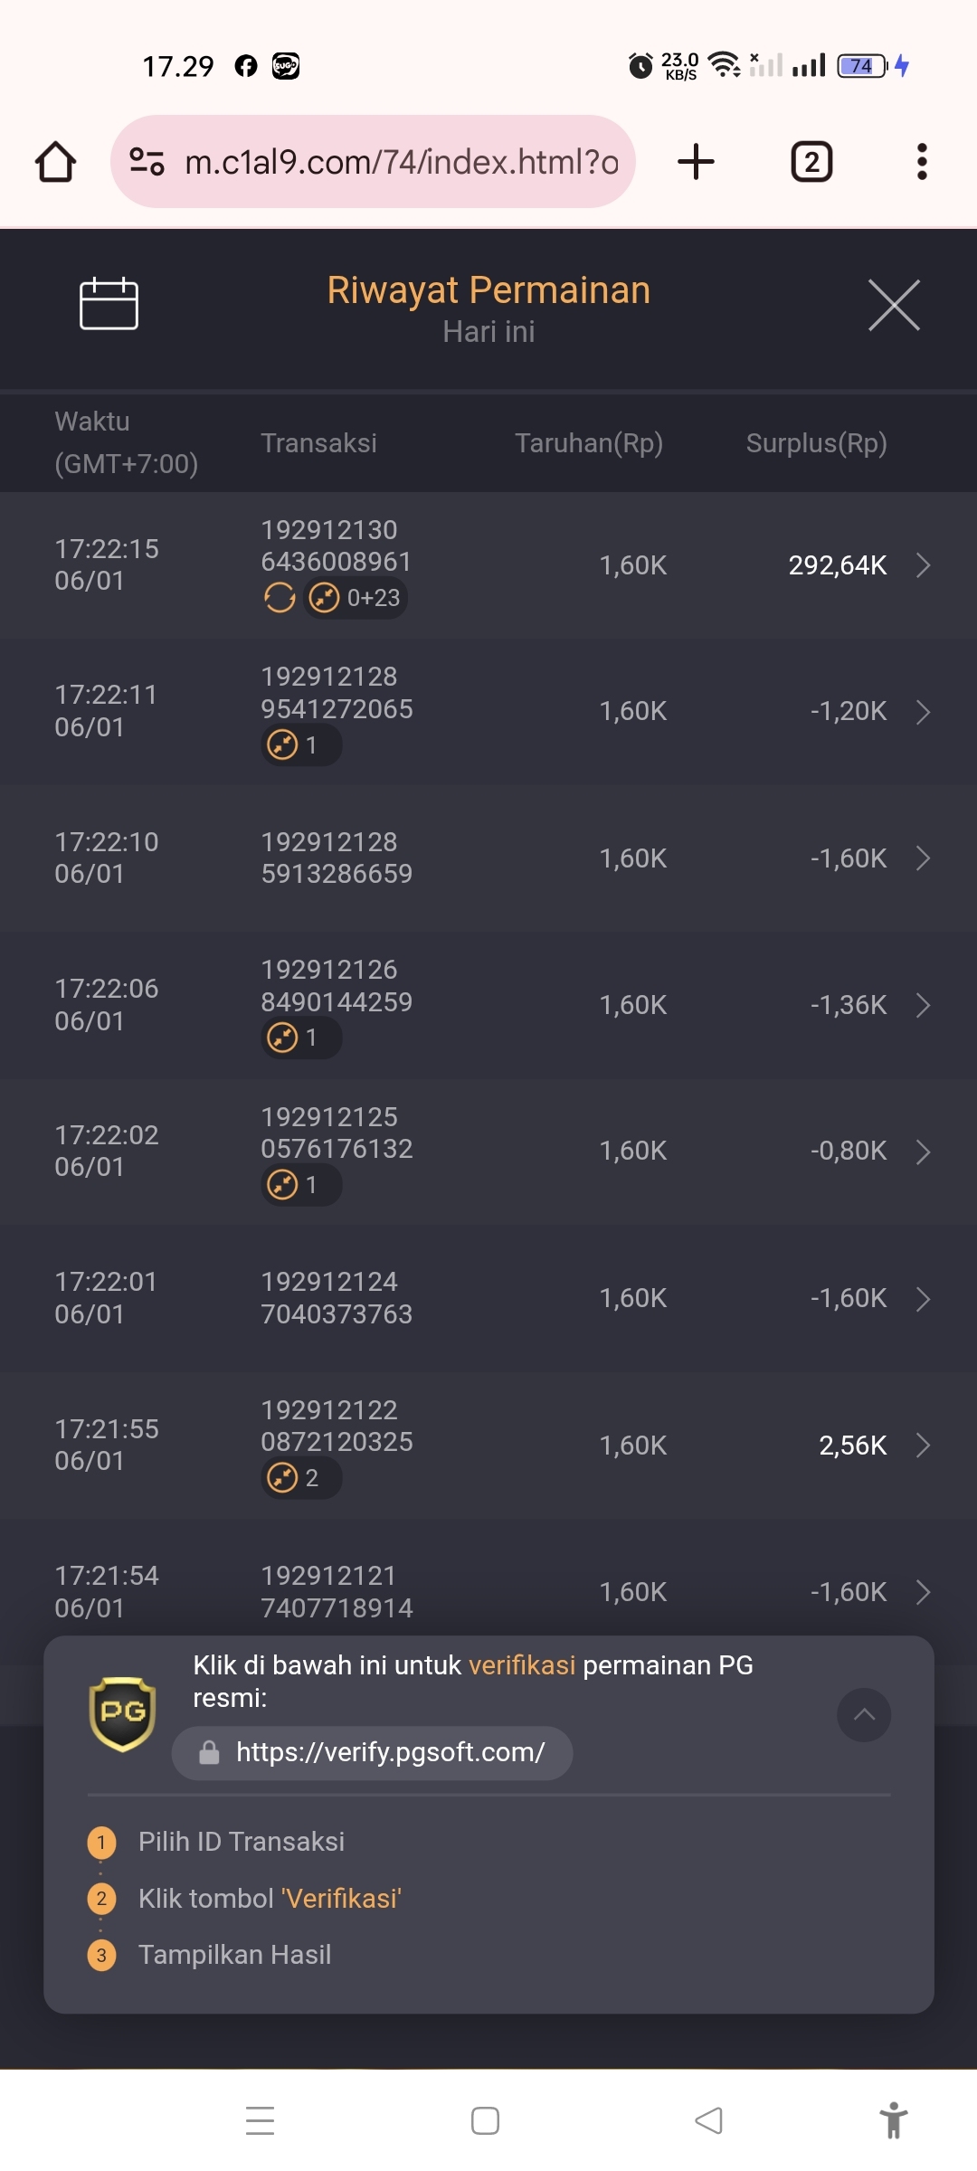Viewport: 977px width, 2171px height.
Task: Select transaction 1929121285913286659
Action: (337, 858)
